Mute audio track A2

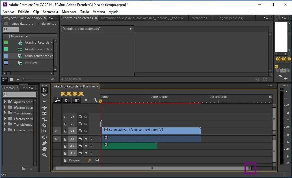tap(86, 146)
